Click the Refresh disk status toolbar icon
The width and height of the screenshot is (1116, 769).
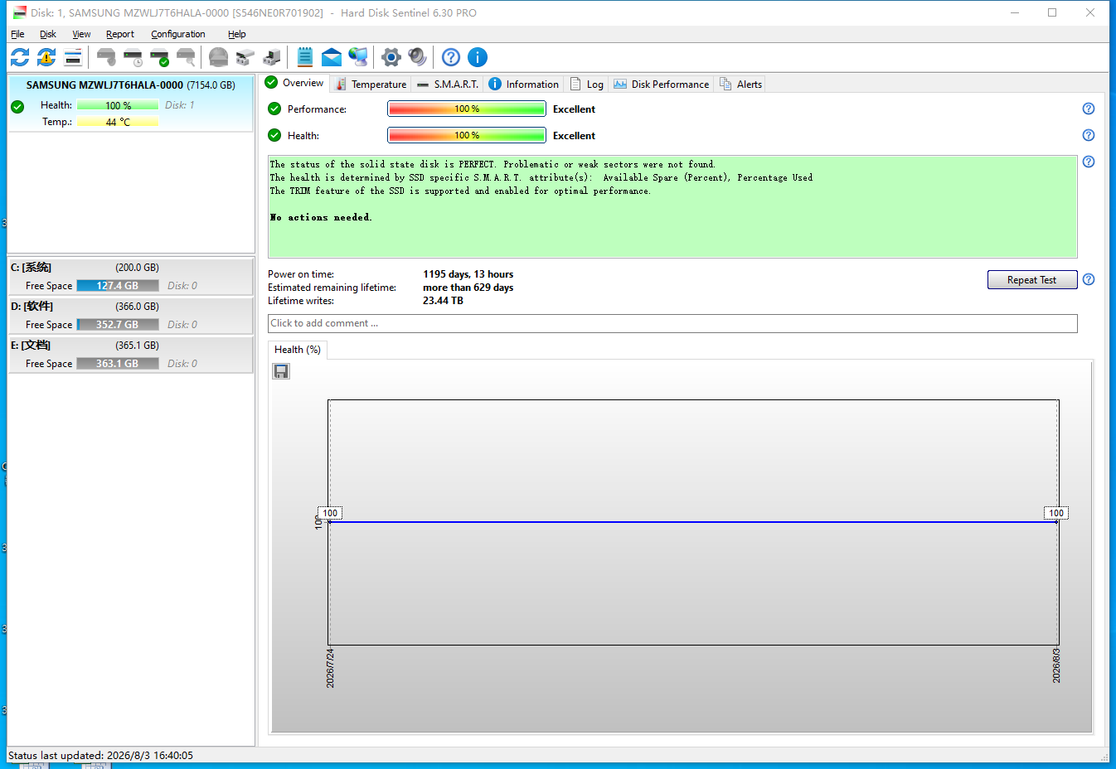(20, 57)
